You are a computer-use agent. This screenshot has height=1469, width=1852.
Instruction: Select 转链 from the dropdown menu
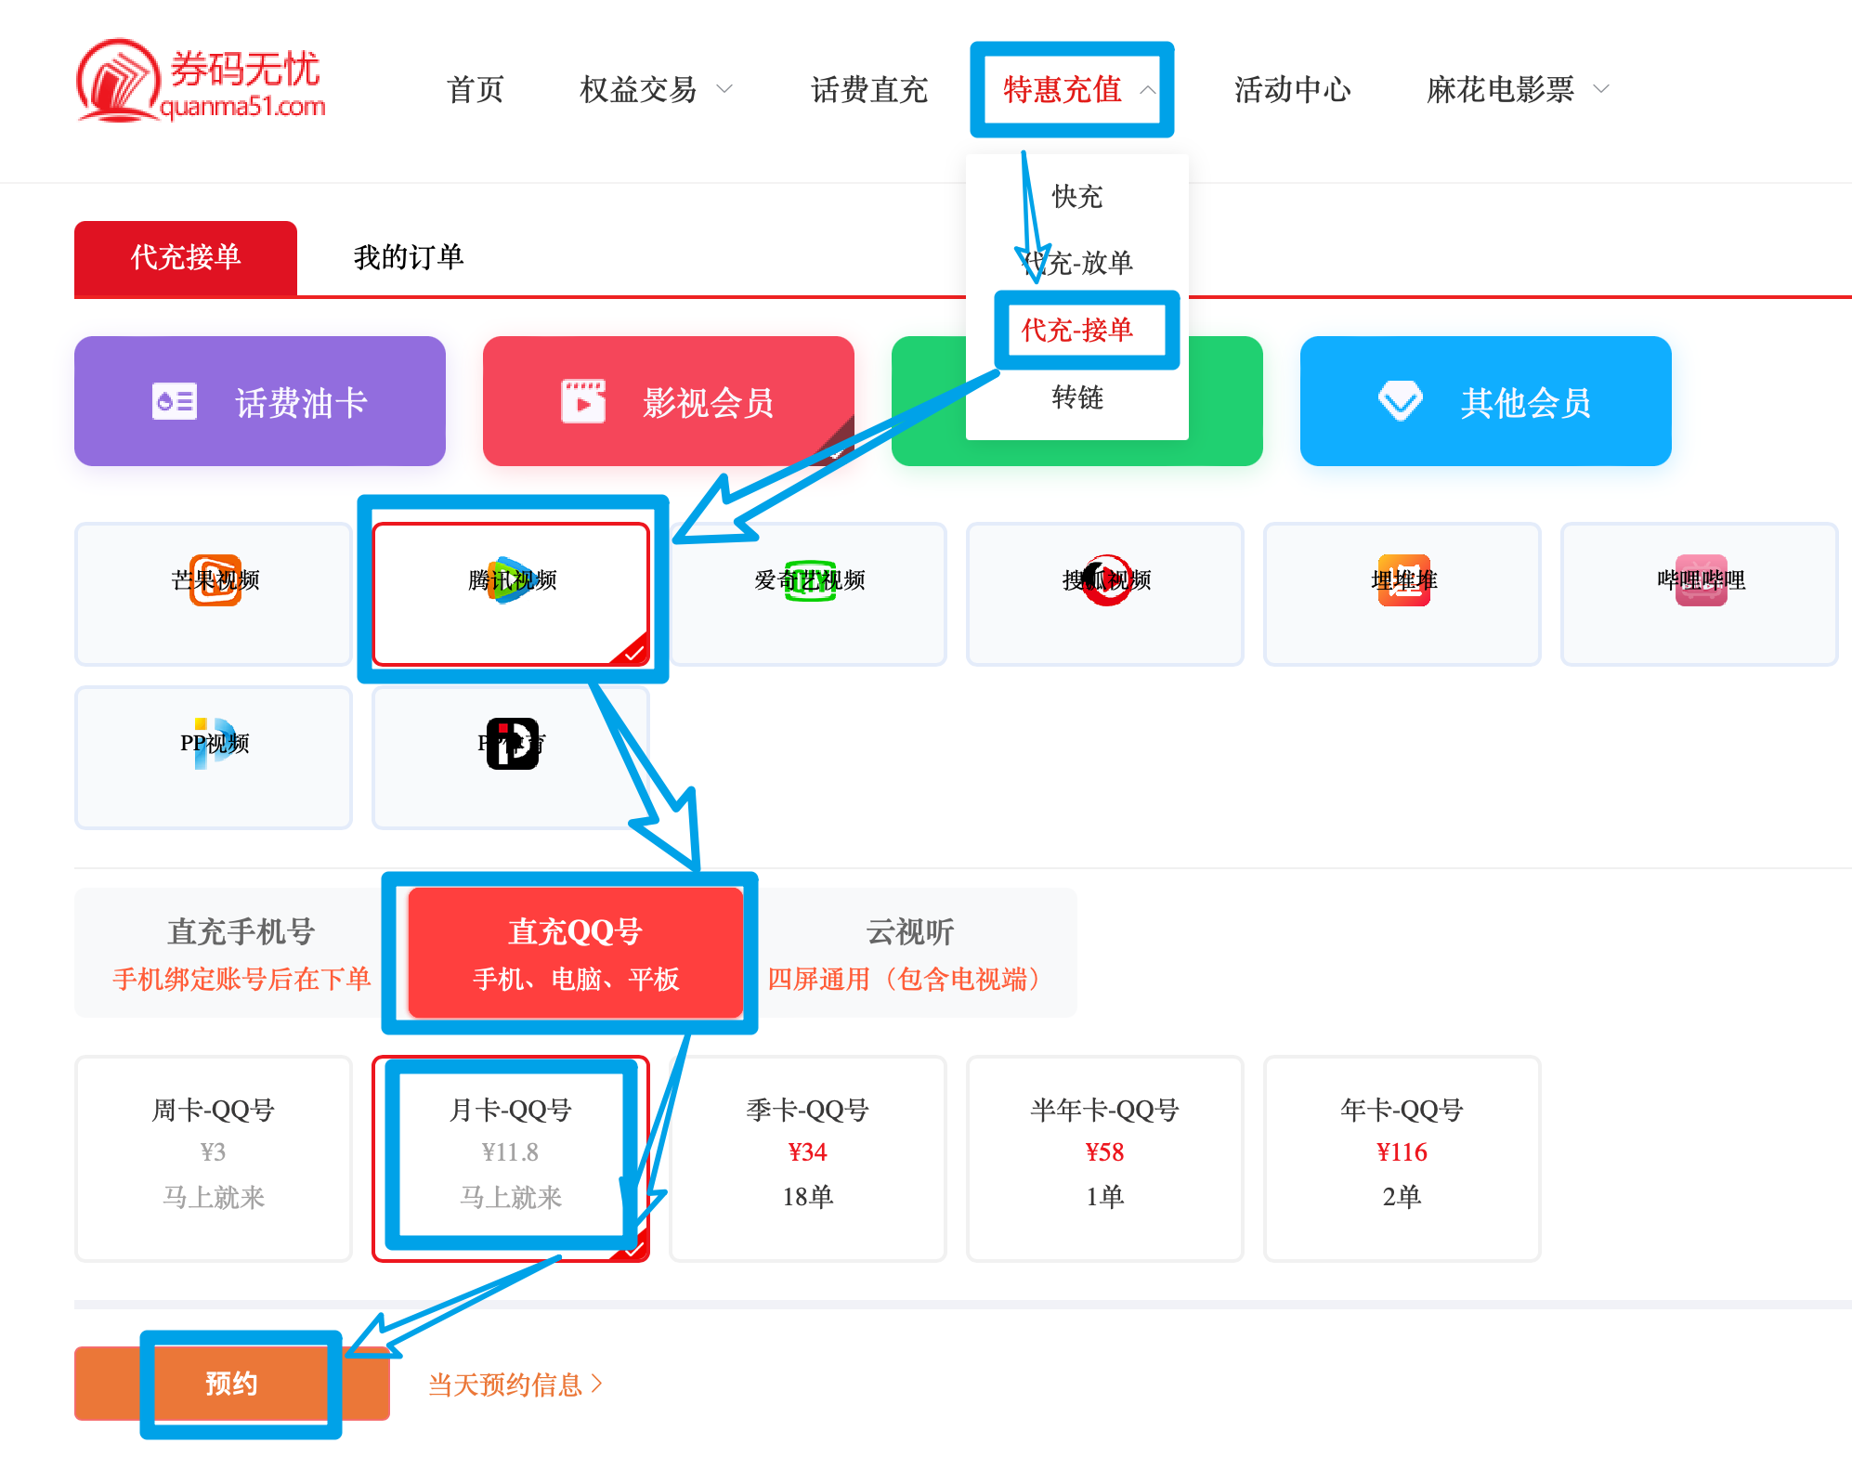click(1077, 396)
